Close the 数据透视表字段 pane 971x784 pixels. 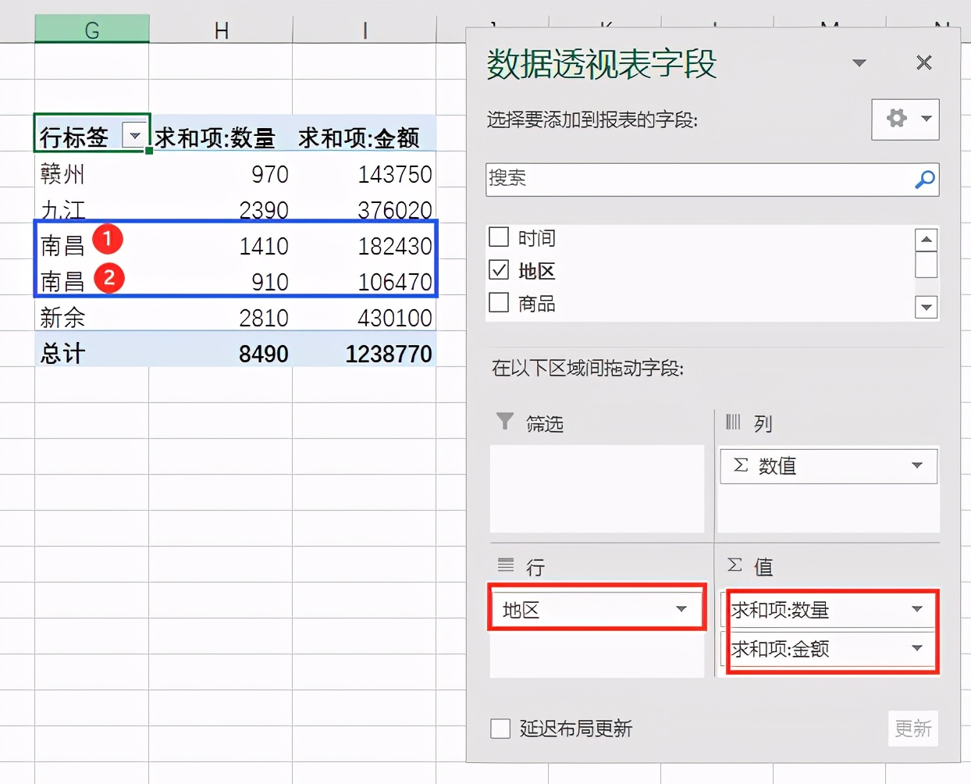pos(924,62)
